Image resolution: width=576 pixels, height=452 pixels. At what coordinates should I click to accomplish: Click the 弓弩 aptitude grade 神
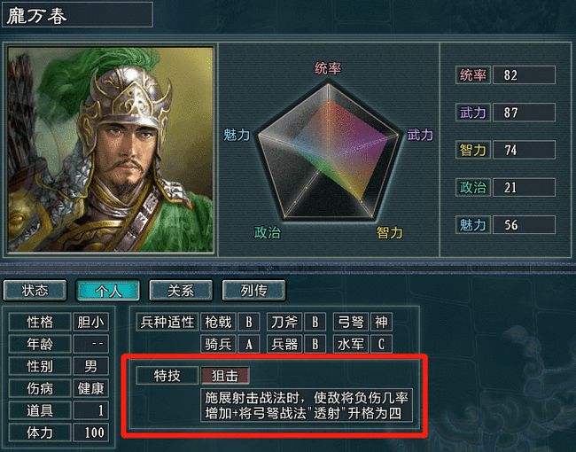click(x=381, y=323)
